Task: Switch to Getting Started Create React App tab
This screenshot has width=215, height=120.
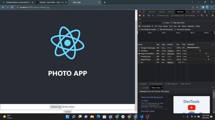Action: coord(18,2)
